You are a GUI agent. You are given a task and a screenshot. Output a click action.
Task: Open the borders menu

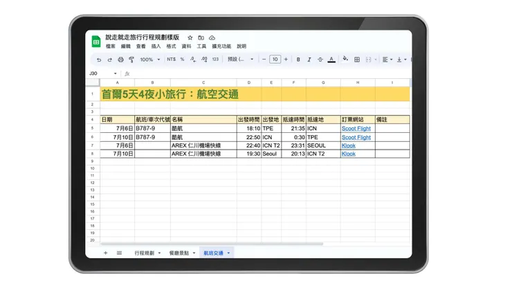point(357,60)
